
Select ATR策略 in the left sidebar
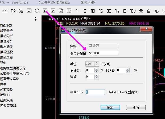[6, 90]
